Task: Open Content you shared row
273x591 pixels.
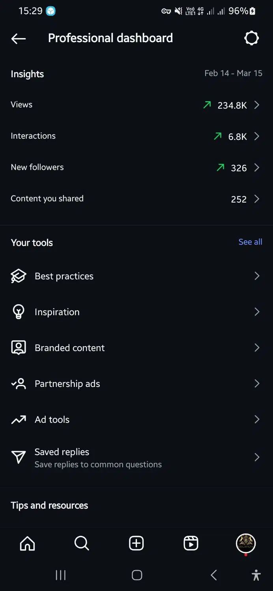Action: tap(136, 199)
